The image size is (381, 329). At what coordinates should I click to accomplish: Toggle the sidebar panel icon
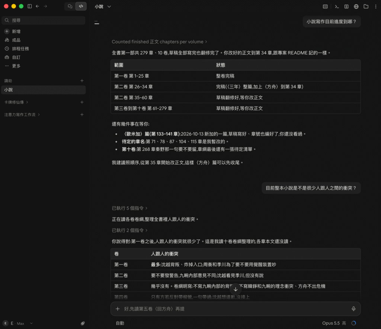(30, 6)
